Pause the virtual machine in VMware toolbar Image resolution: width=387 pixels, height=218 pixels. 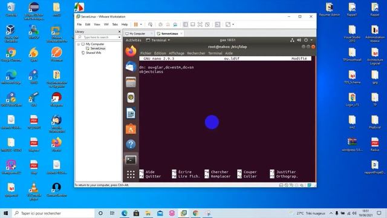click(x=135, y=24)
